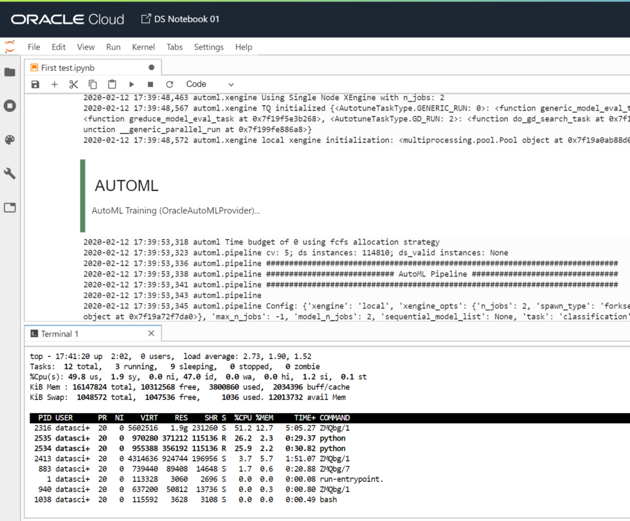This screenshot has width=630, height=521.
Task: Open the File menu
Action: click(x=33, y=46)
